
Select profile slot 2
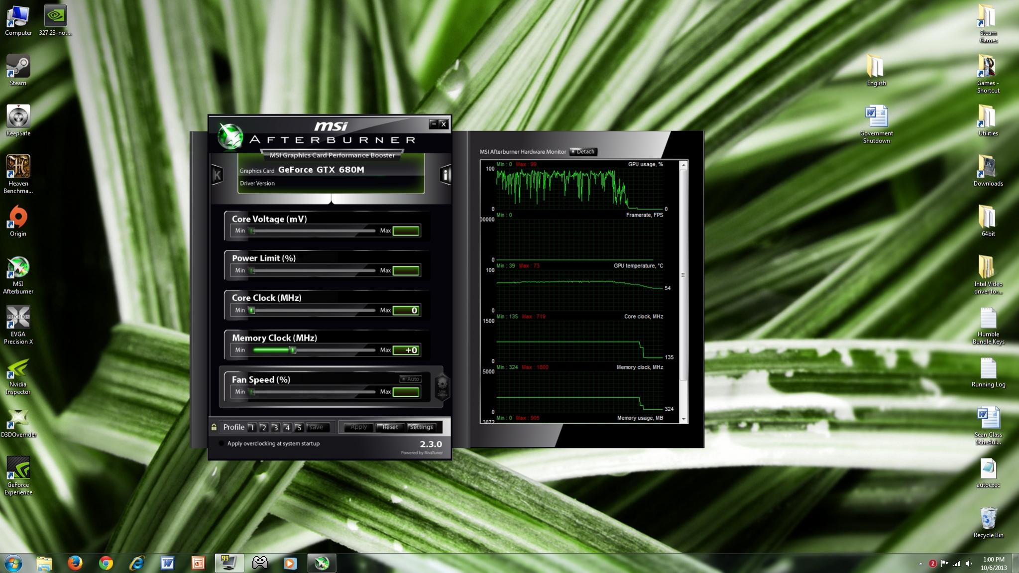click(x=264, y=428)
